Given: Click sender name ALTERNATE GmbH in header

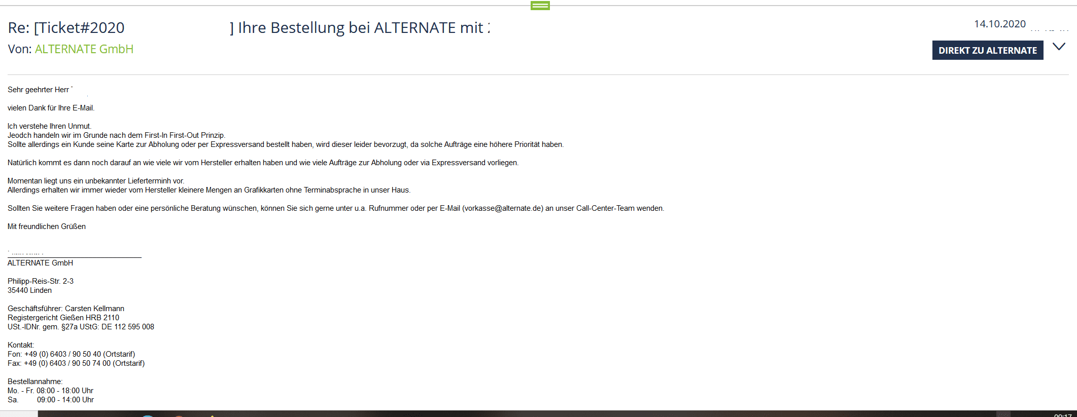Looking at the screenshot, I should (x=84, y=49).
